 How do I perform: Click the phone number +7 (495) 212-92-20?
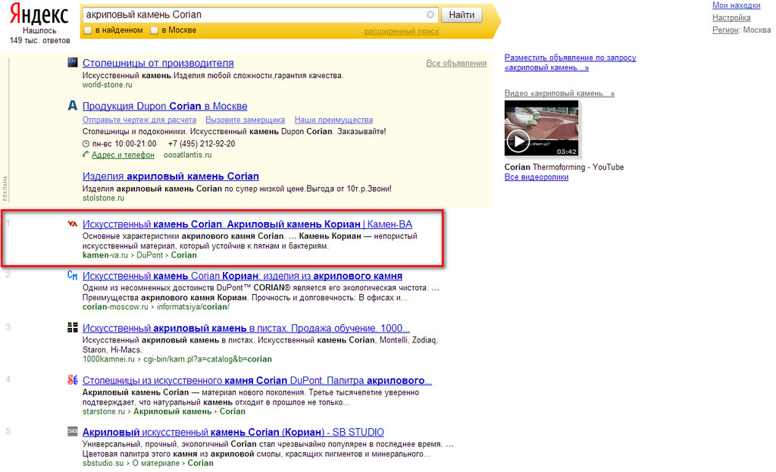point(202,144)
